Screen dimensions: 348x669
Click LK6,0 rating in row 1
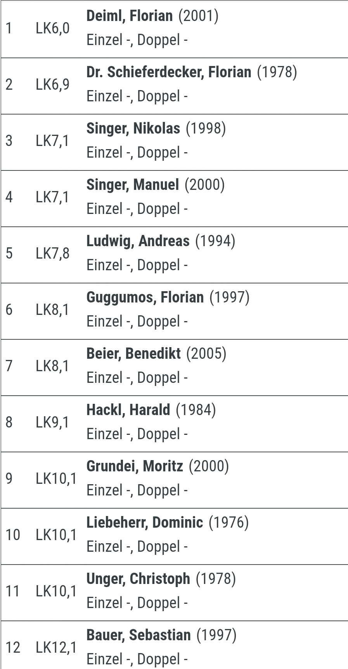(52, 28)
